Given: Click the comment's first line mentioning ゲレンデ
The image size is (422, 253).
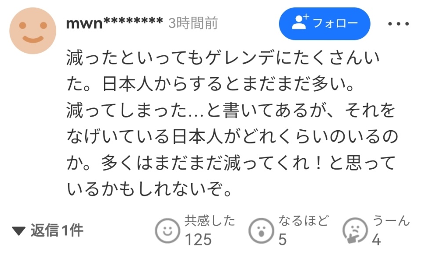Looking at the screenshot, I should click(223, 58).
